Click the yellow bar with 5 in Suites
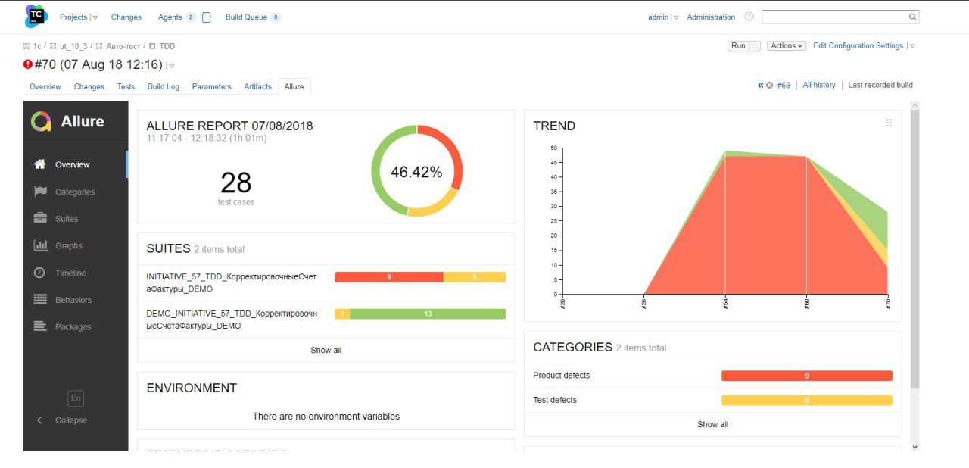This screenshot has width=969, height=468. (475, 277)
